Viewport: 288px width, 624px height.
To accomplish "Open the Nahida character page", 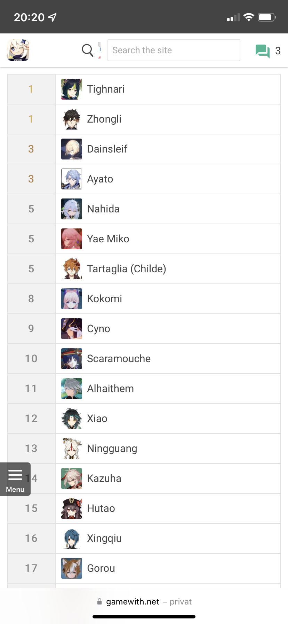I will tap(103, 209).
